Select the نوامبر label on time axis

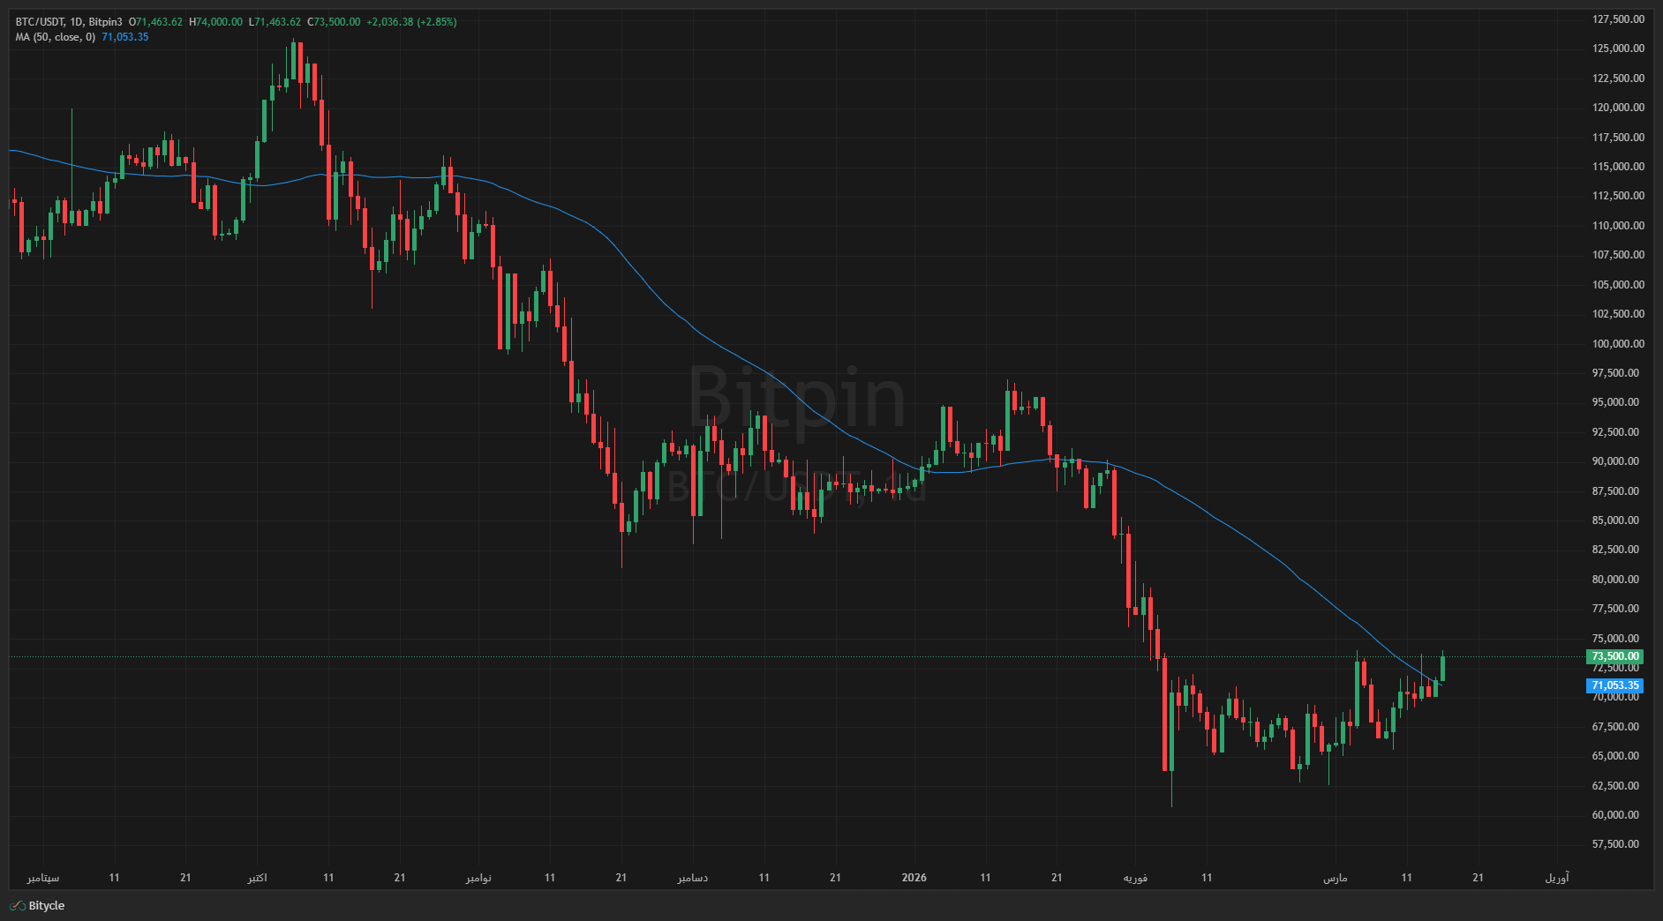click(x=478, y=878)
